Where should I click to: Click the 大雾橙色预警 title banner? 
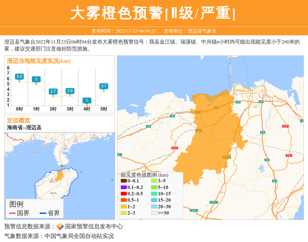tap(153, 13)
